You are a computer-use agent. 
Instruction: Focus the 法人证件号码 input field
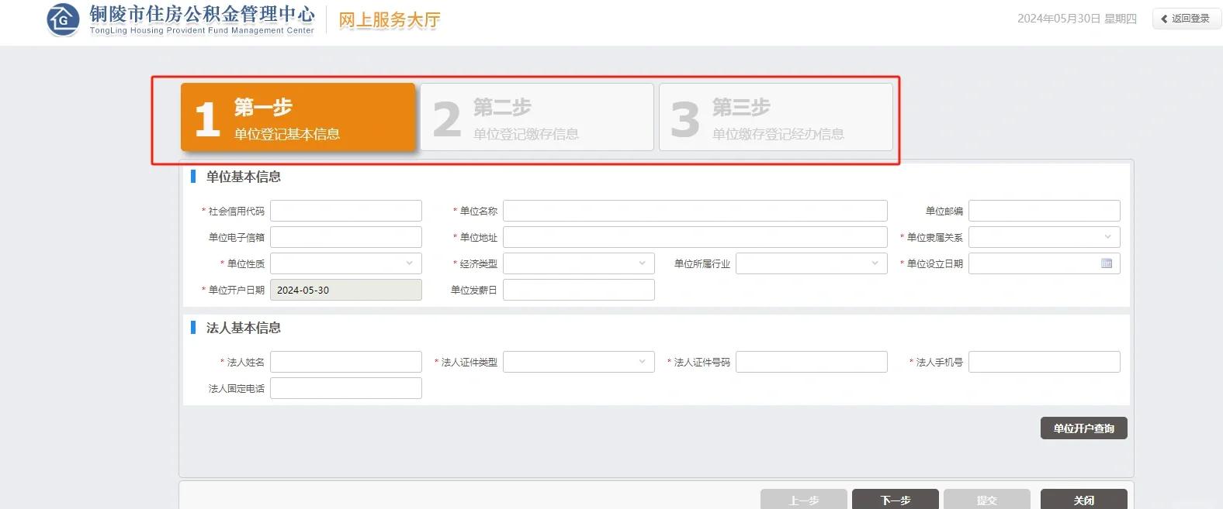[x=812, y=362]
